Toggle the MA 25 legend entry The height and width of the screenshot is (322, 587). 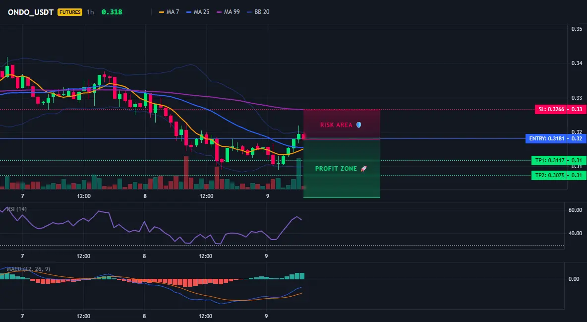[198, 12]
